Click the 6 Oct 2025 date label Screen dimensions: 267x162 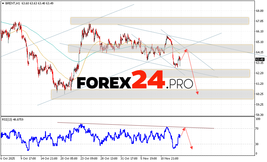[x=8, y=158]
